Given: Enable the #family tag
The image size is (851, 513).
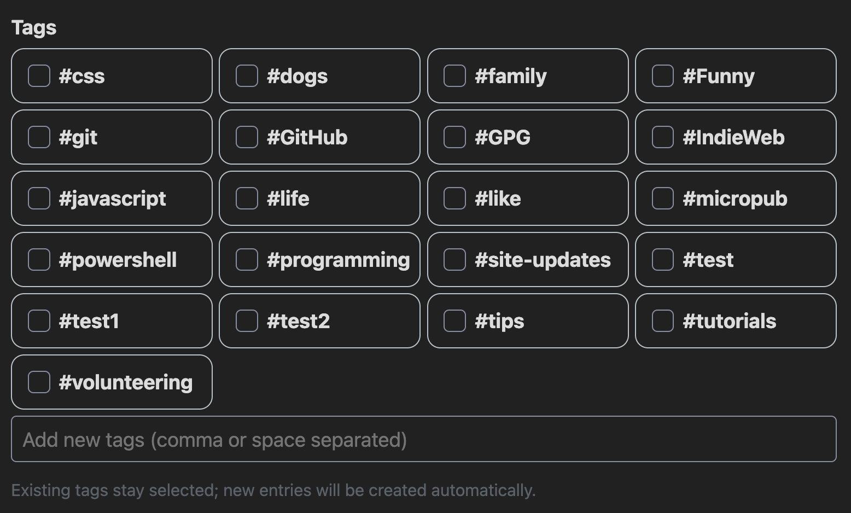Looking at the screenshot, I should [454, 76].
